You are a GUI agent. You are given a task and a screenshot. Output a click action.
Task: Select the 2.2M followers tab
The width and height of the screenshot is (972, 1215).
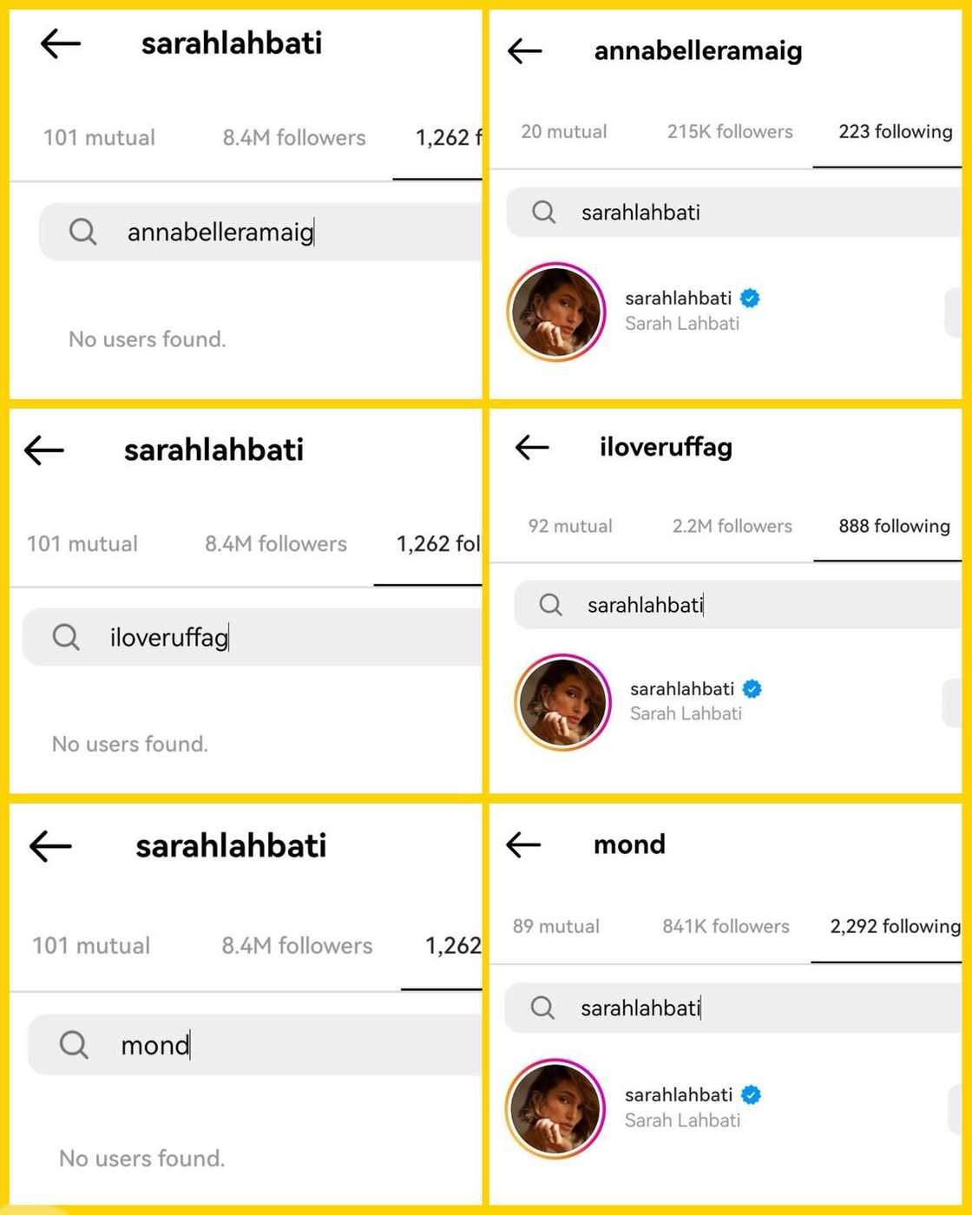[x=732, y=526]
